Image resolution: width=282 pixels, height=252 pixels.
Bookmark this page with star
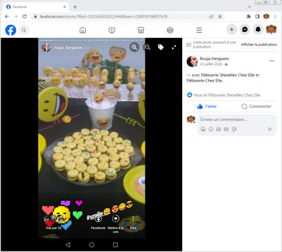220,16
